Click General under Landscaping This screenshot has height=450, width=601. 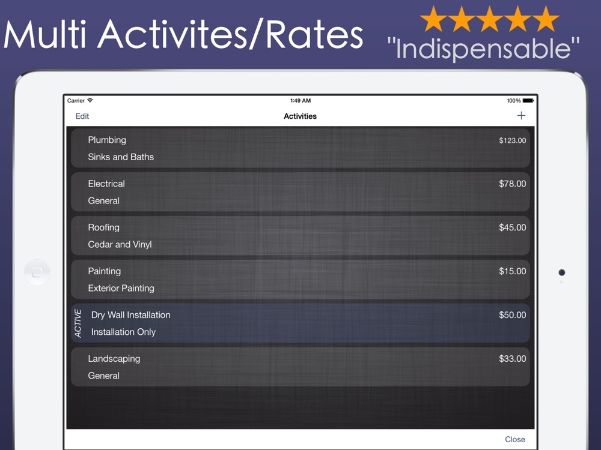pos(103,376)
